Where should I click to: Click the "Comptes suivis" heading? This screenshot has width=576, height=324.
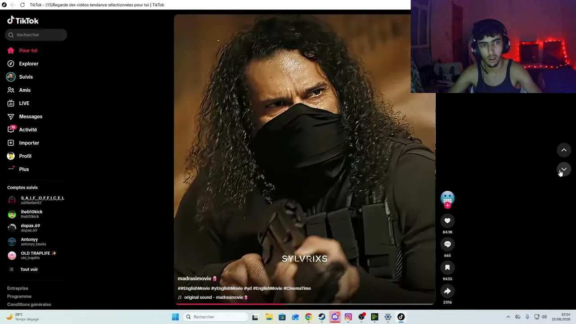tap(22, 188)
